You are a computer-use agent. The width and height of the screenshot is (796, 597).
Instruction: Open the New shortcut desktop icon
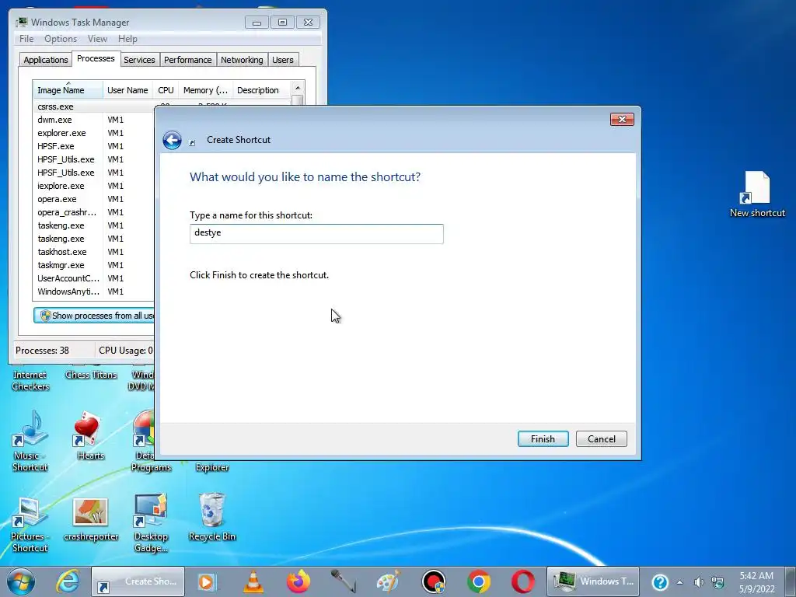click(757, 195)
